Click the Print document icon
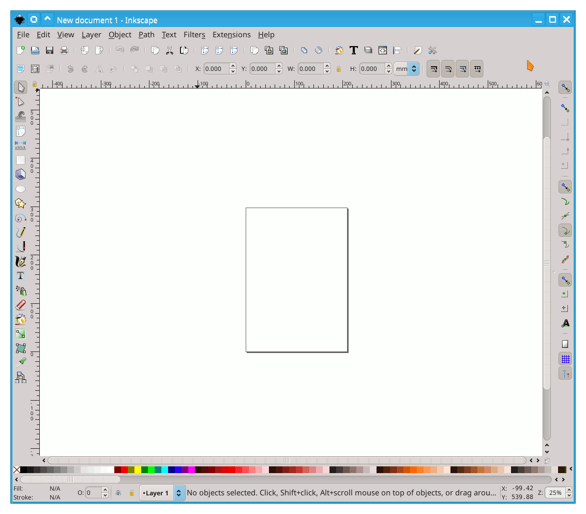 click(x=64, y=50)
